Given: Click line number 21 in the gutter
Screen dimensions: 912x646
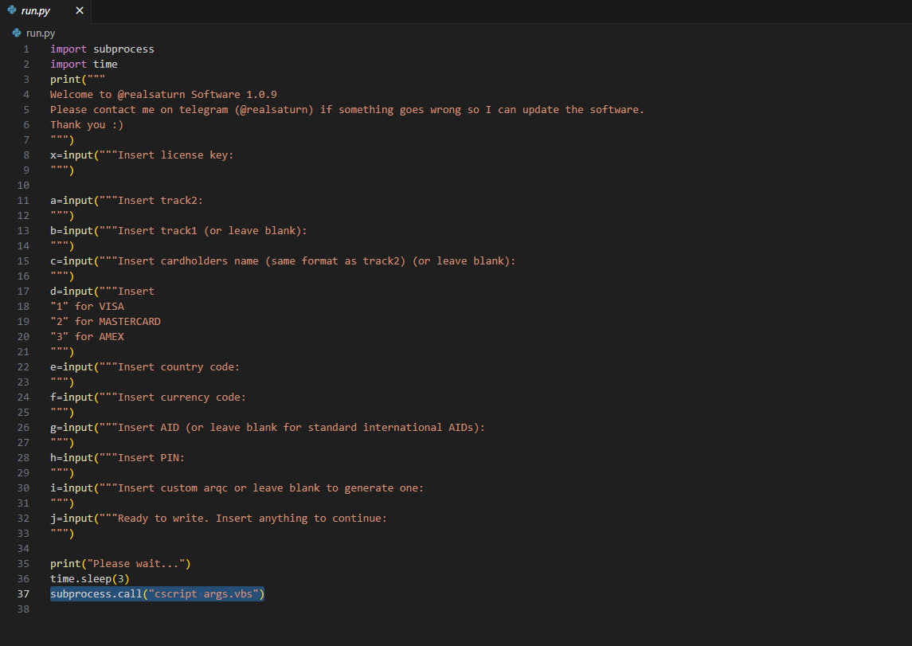Looking at the screenshot, I should point(23,352).
